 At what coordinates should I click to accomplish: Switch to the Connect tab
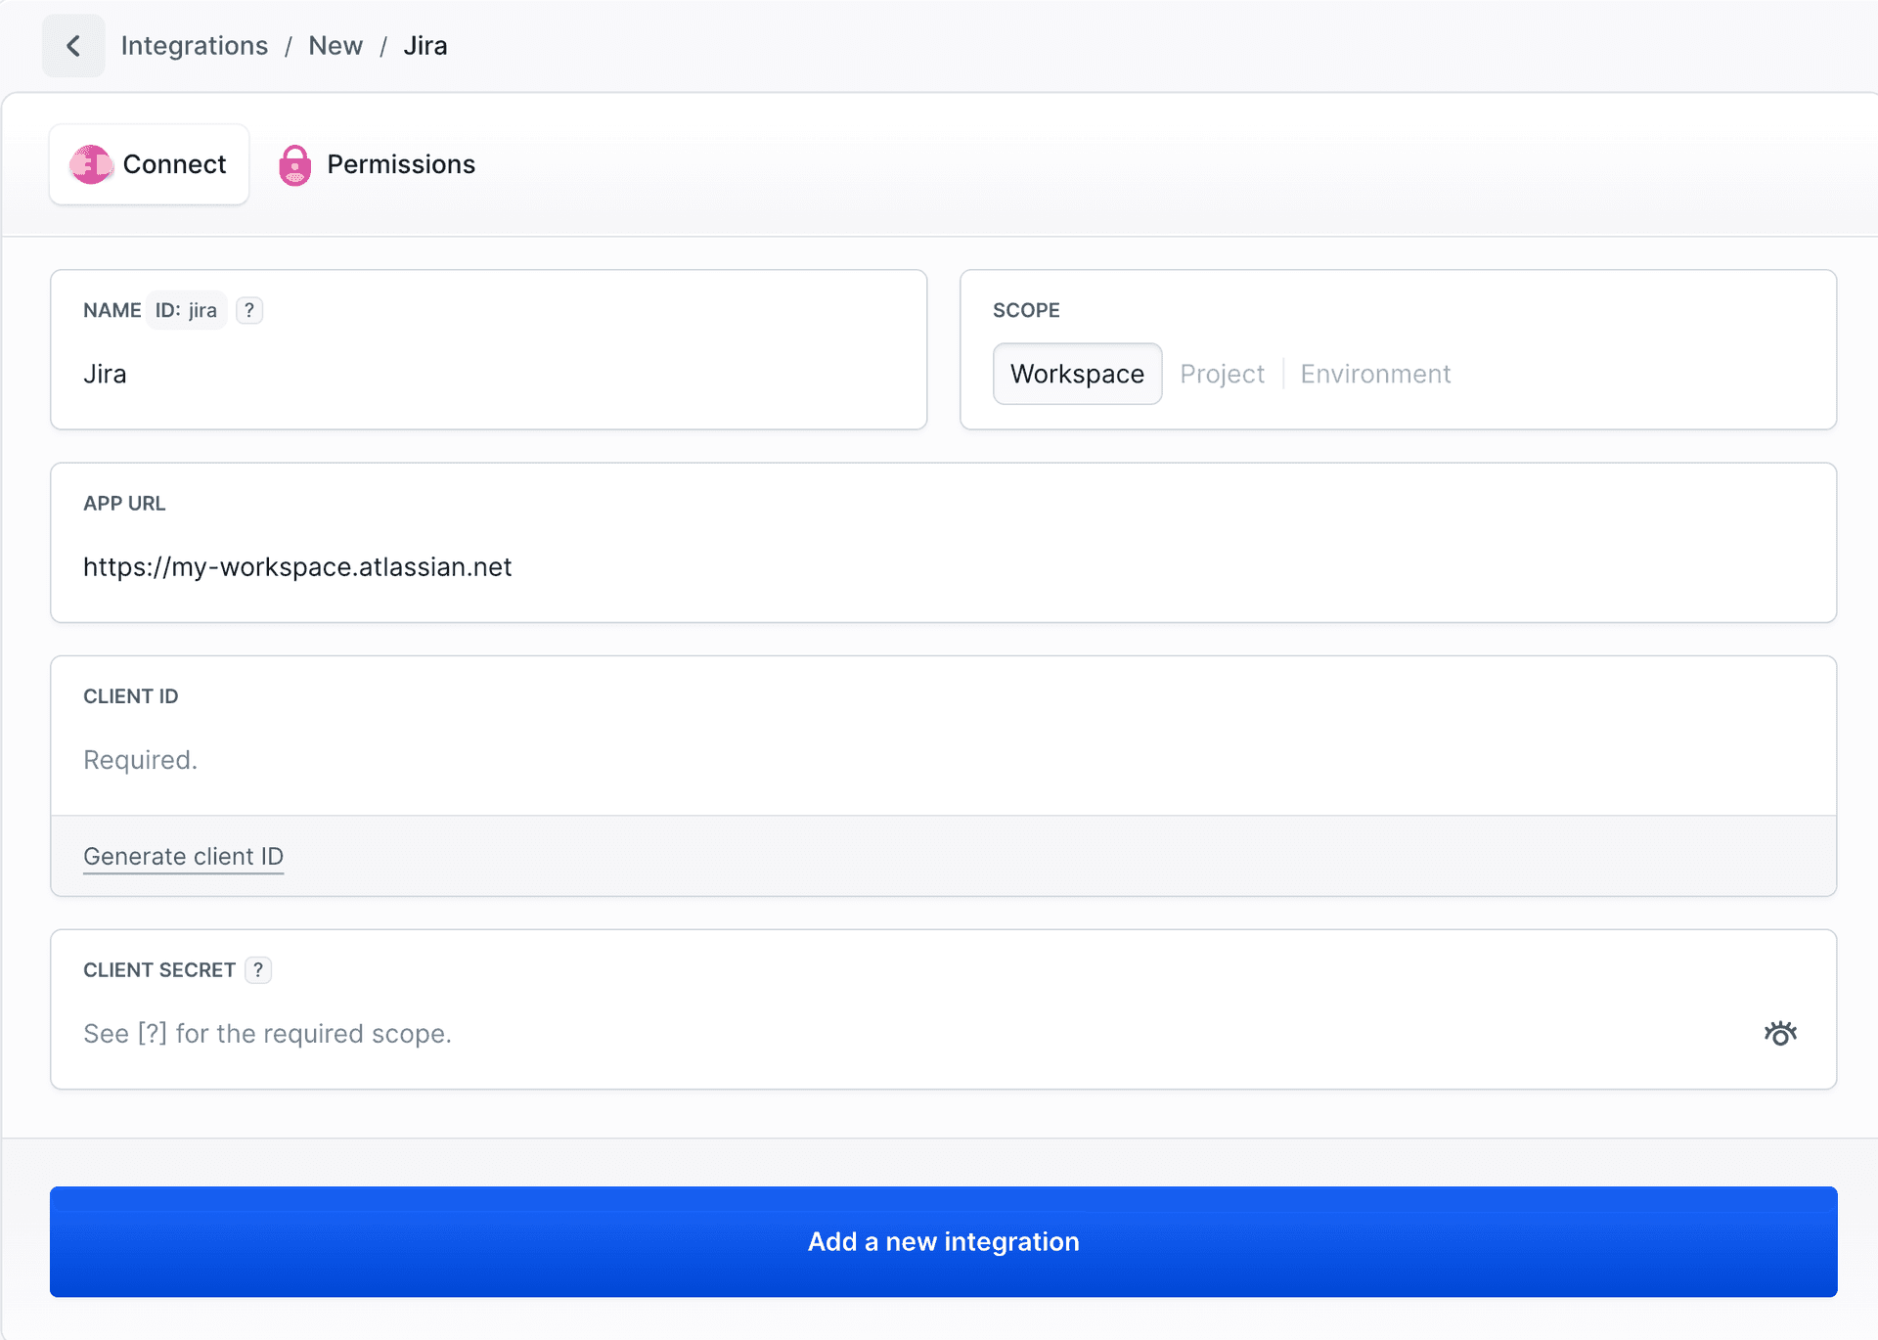coord(150,164)
